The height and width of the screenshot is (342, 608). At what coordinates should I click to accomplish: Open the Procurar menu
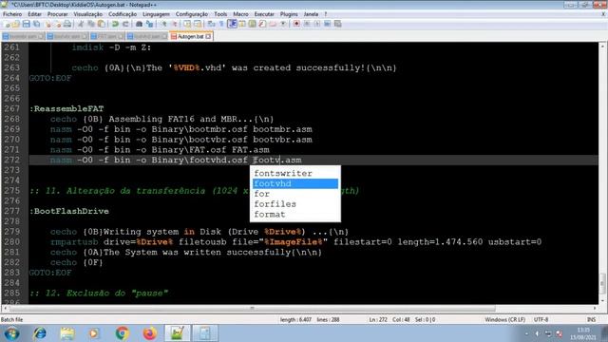click(57, 14)
